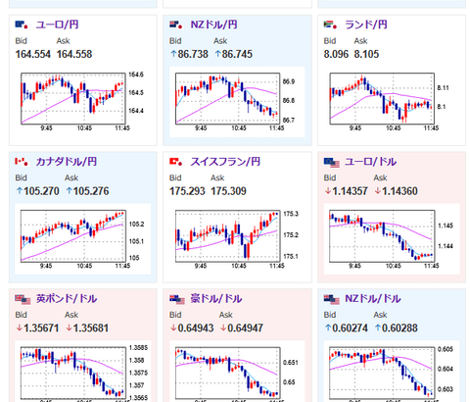The height and width of the screenshot is (402, 470).
Task: Click the NZ dollar/Dollar flag icon
Action: [332, 299]
